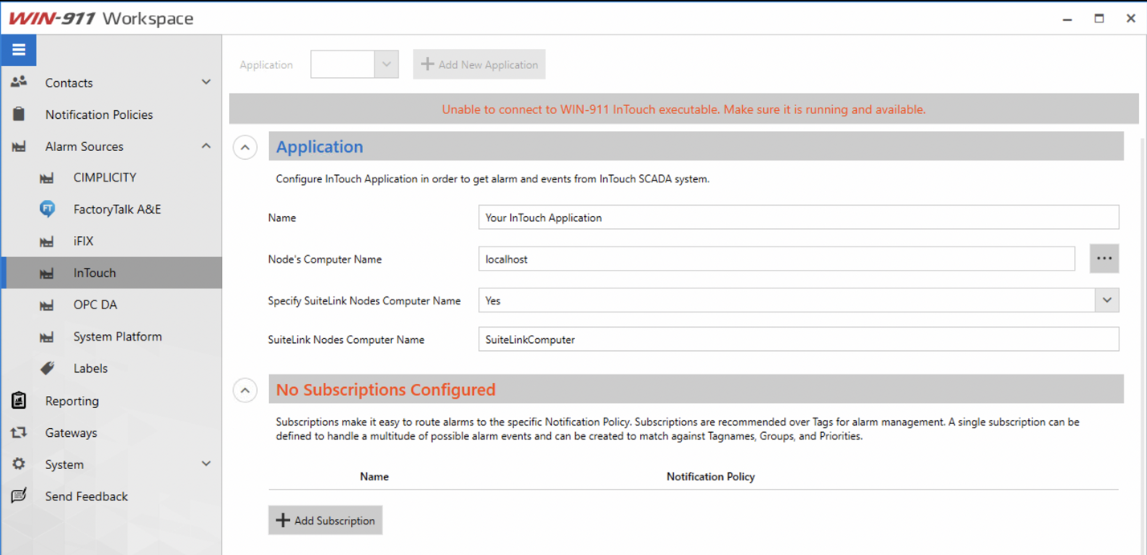Click the Notification Policy column header
Screen dimensions: 1147x555
tap(711, 476)
